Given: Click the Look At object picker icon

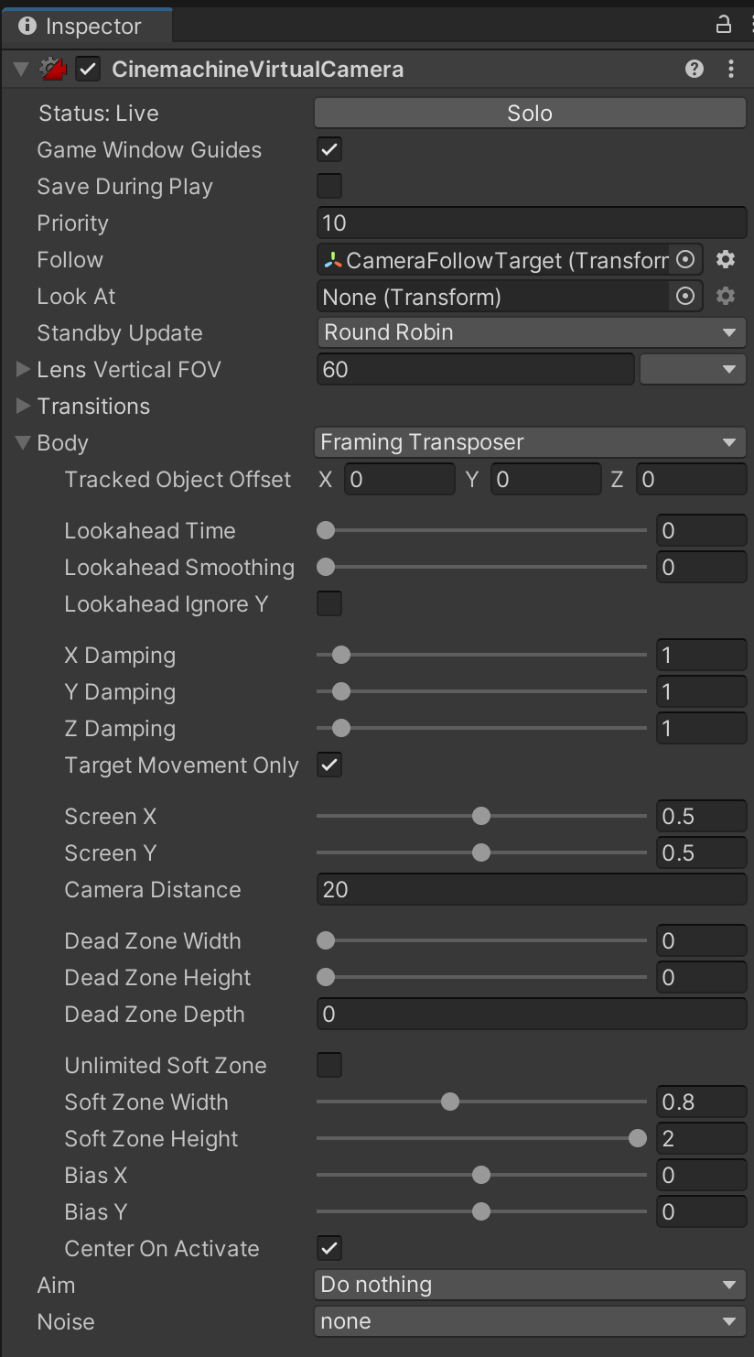Looking at the screenshot, I should coord(684,297).
